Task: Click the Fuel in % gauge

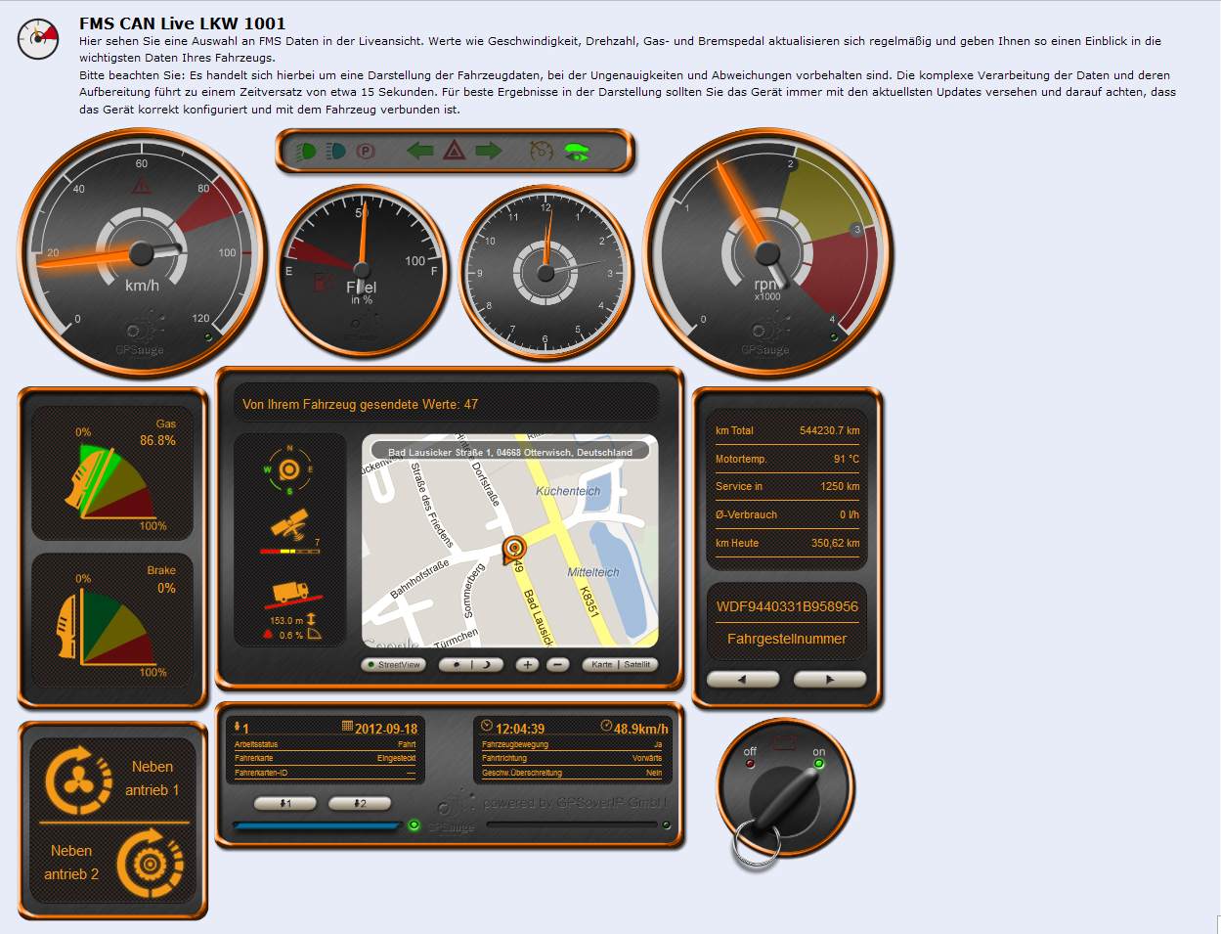Action: pyautogui.click(x=363, y=271)
